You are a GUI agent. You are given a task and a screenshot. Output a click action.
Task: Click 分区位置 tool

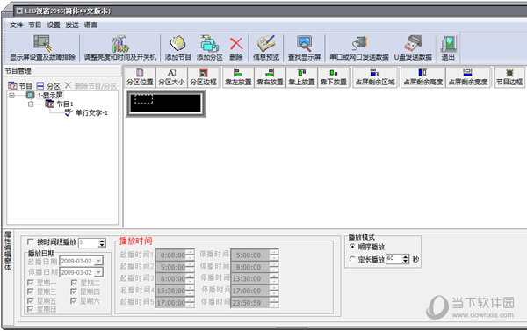[x=140, y=77]
